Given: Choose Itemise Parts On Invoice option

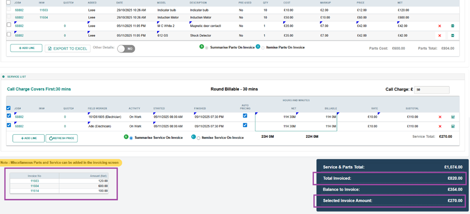Looking at the screenshot, I should (262, 48).
